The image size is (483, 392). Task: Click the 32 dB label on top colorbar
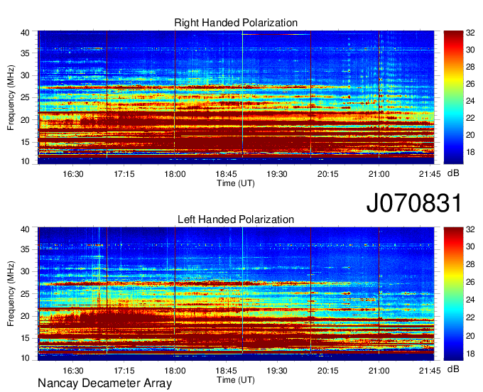point(470,33)
